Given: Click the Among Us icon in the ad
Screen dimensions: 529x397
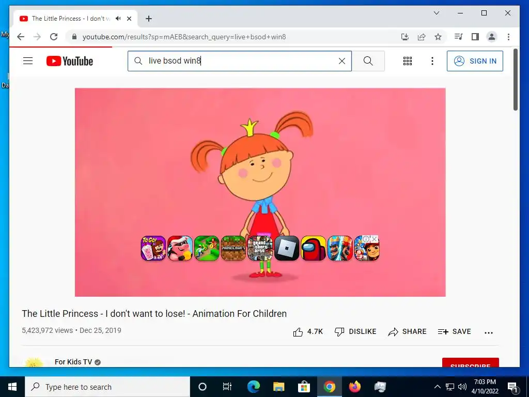Looking at the screenshot, I should pos(314,248).
